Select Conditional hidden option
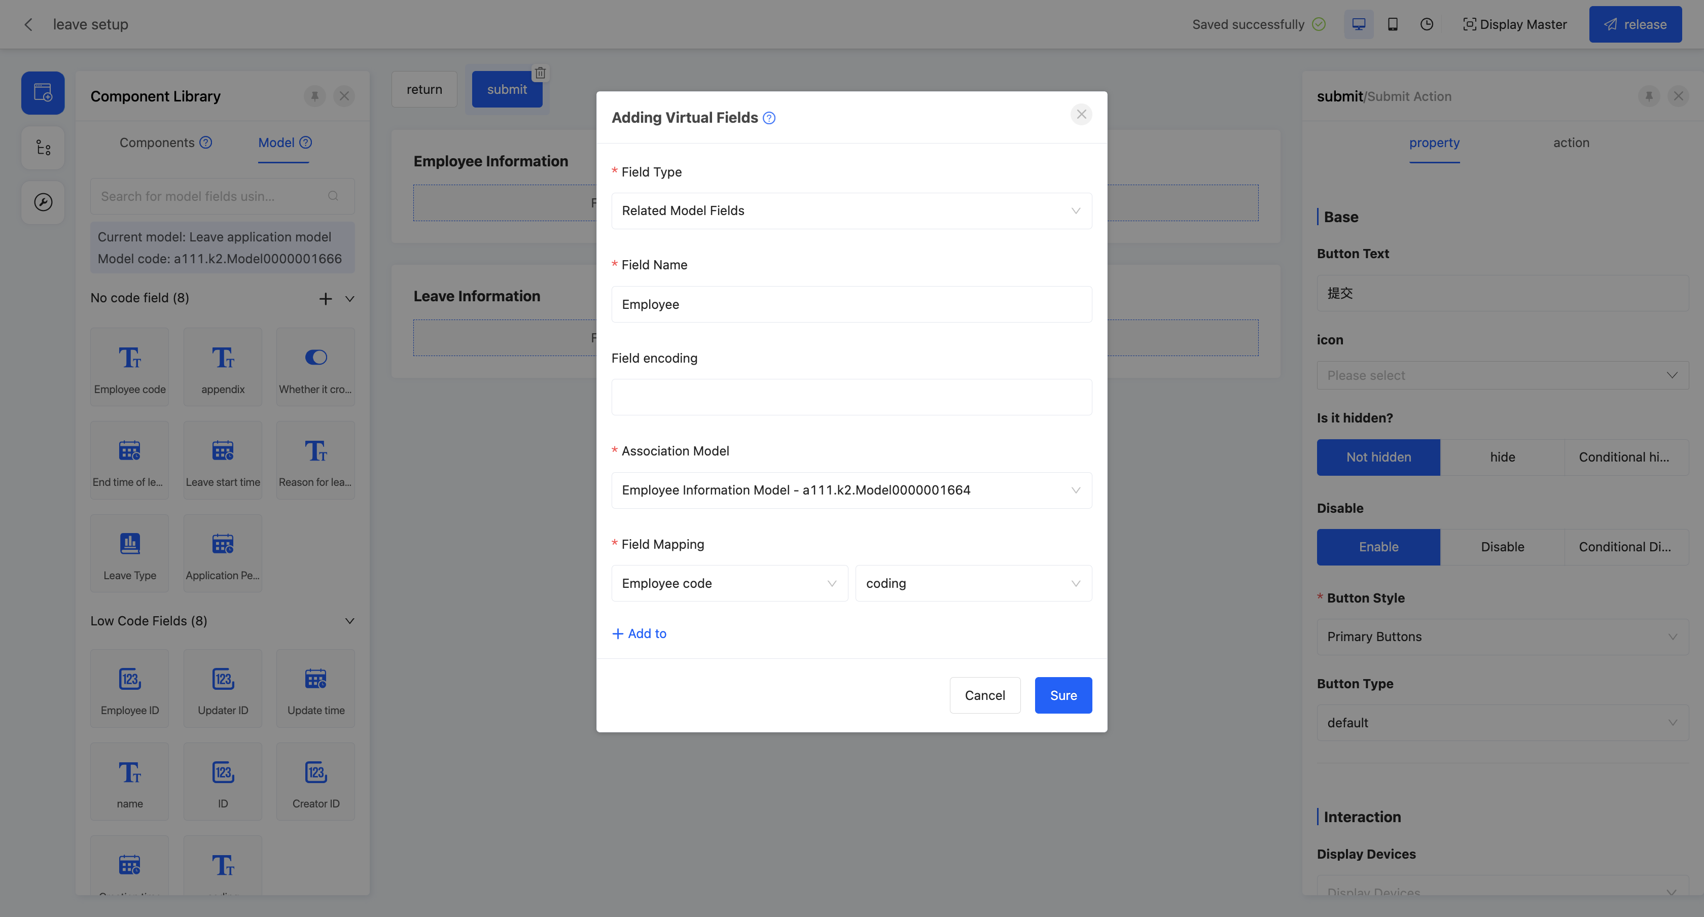1704x917 pixels. (1624, 457)
